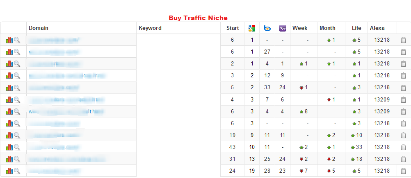This screenshot has width=411, height=178.
Task: Click the Start column header
Action: point(233,28)
